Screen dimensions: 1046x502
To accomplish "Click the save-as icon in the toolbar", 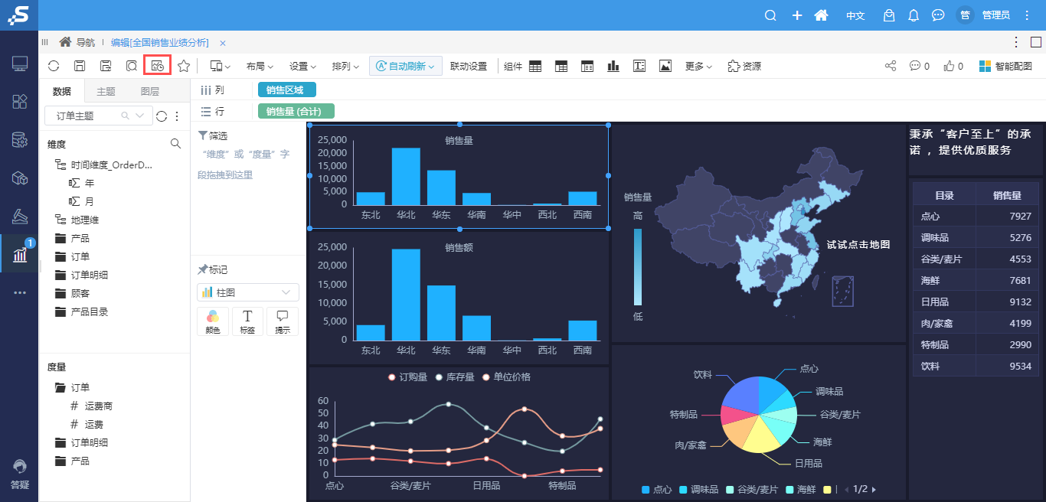I will coord(106,67).
